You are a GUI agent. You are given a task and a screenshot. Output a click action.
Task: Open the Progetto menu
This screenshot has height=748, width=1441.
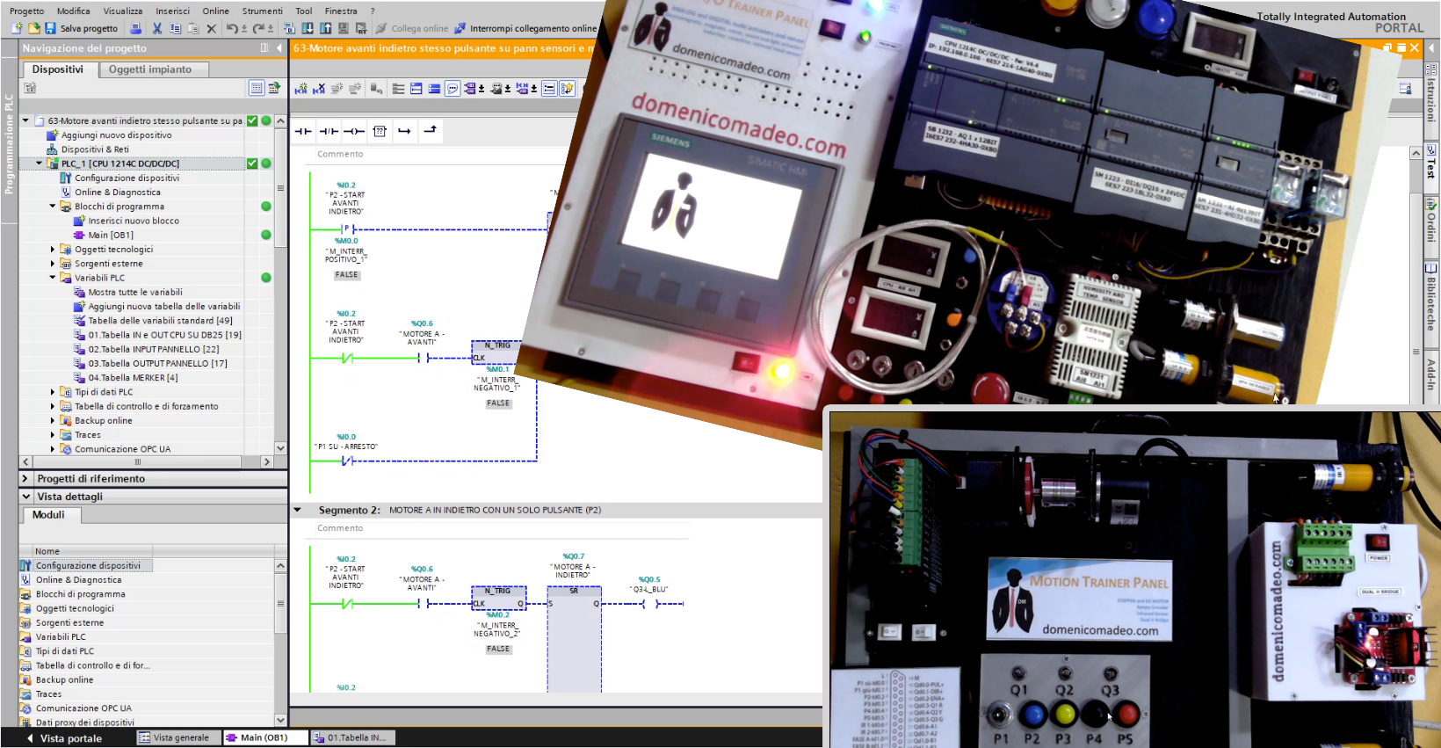pyautogui.click(x=26, y=11)
